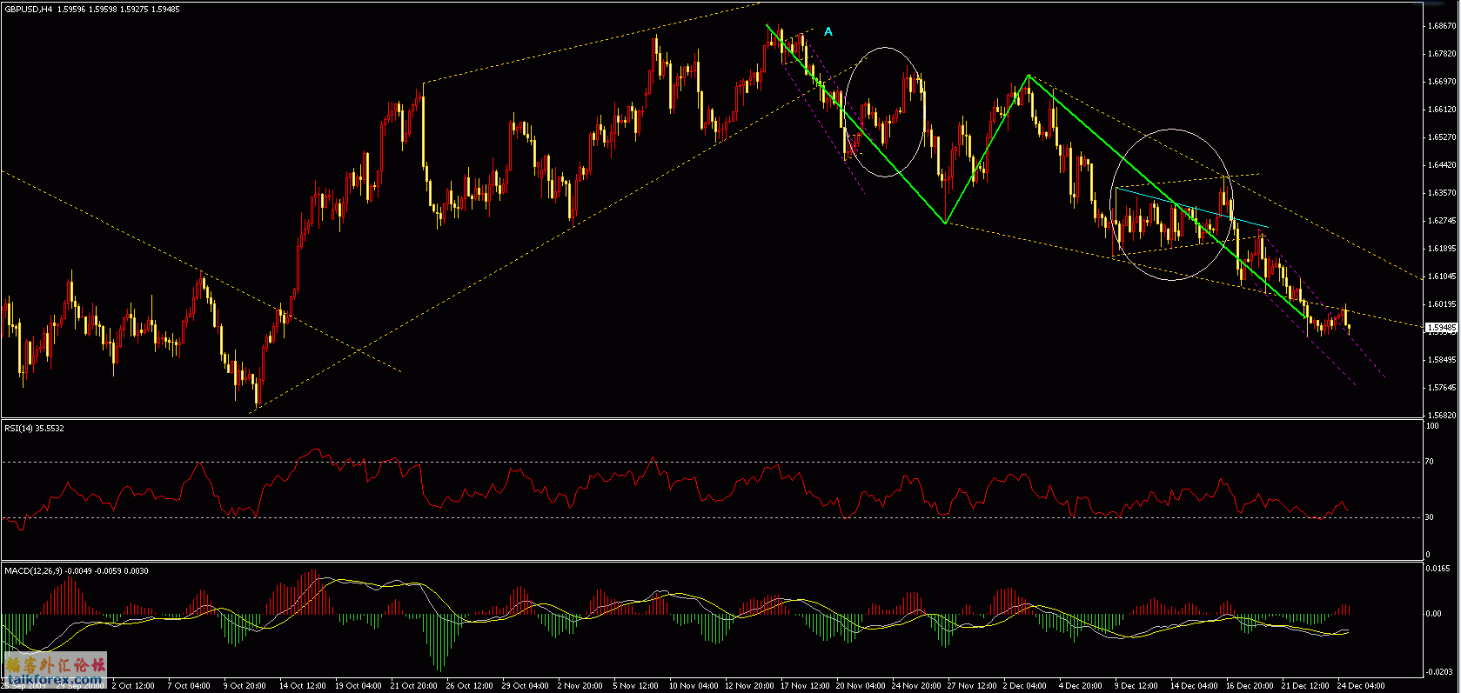Click price axis value 1.66120
Screen dimensions: 1461x693
tap(1442, 110)
